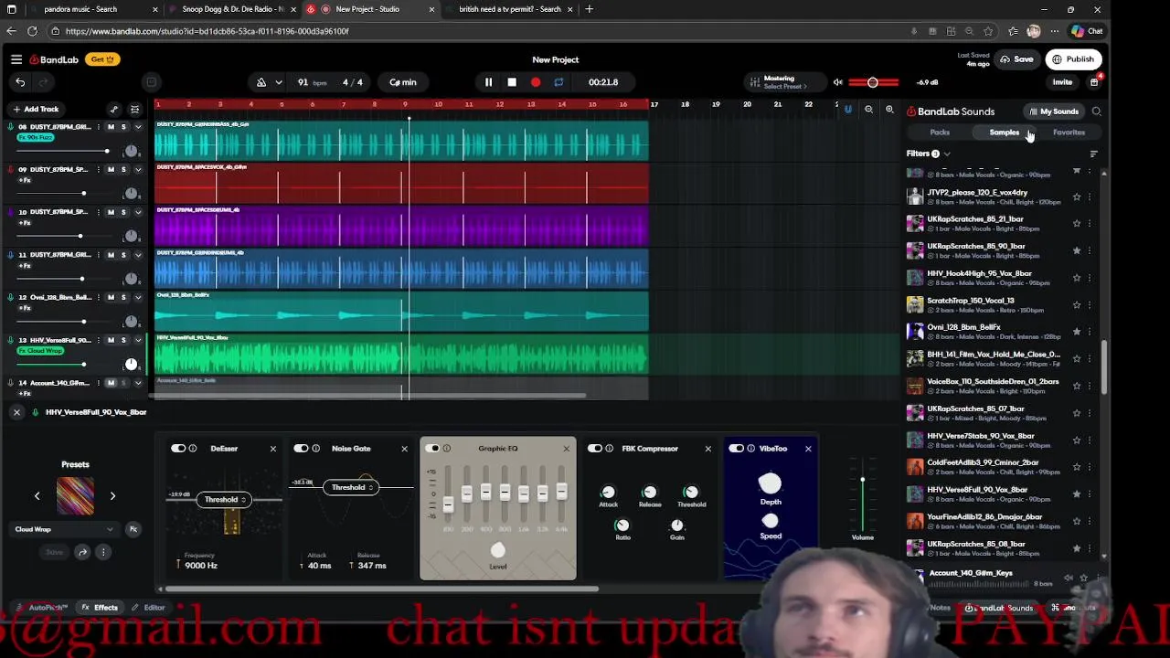Click the Invite button
Screen dimensions: 1170x658
[1062, 82]
